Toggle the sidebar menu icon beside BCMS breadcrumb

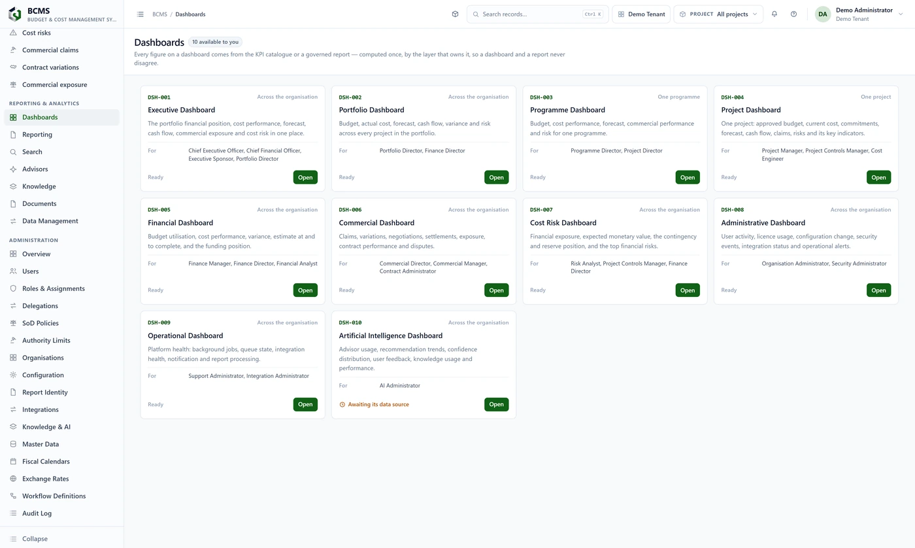click(140, 14)
